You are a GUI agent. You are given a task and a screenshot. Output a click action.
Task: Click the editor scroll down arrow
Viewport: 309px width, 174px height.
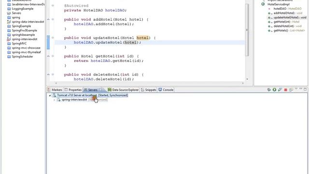(x=247, y=79)
